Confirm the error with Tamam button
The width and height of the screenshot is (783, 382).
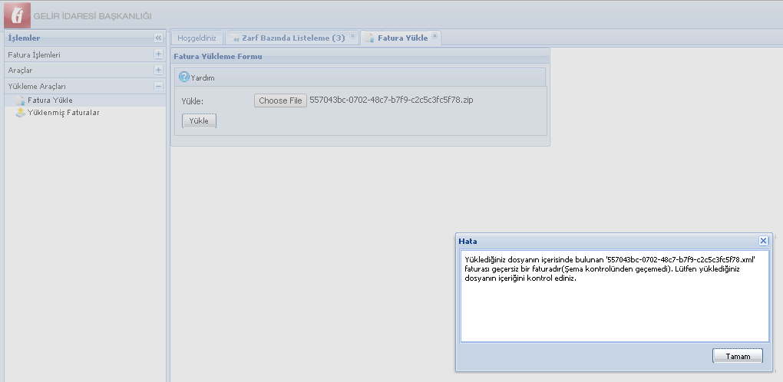(x=737, y=356)
